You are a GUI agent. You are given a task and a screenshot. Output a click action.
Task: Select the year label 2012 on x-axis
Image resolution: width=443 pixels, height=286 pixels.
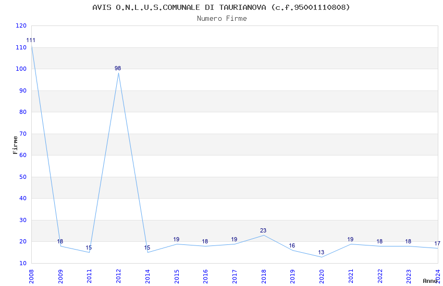[x=118, y=277]
